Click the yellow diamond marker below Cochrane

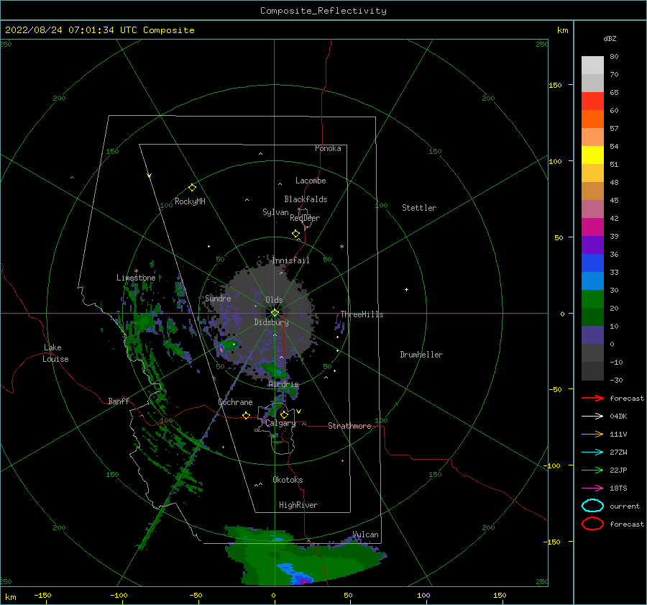click(247, 415)
